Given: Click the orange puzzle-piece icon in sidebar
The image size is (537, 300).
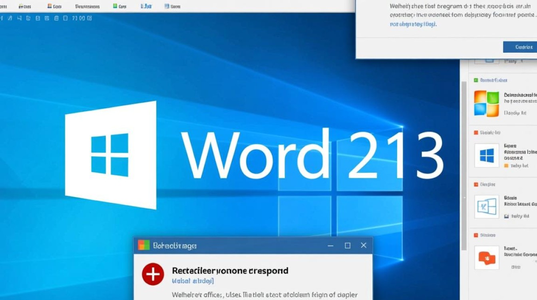Looking at the screenshot, I should tap(486, 258).
